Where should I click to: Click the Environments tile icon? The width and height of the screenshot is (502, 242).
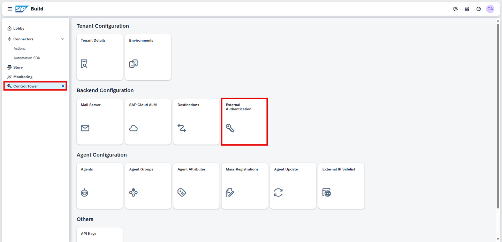coord(134,64)
